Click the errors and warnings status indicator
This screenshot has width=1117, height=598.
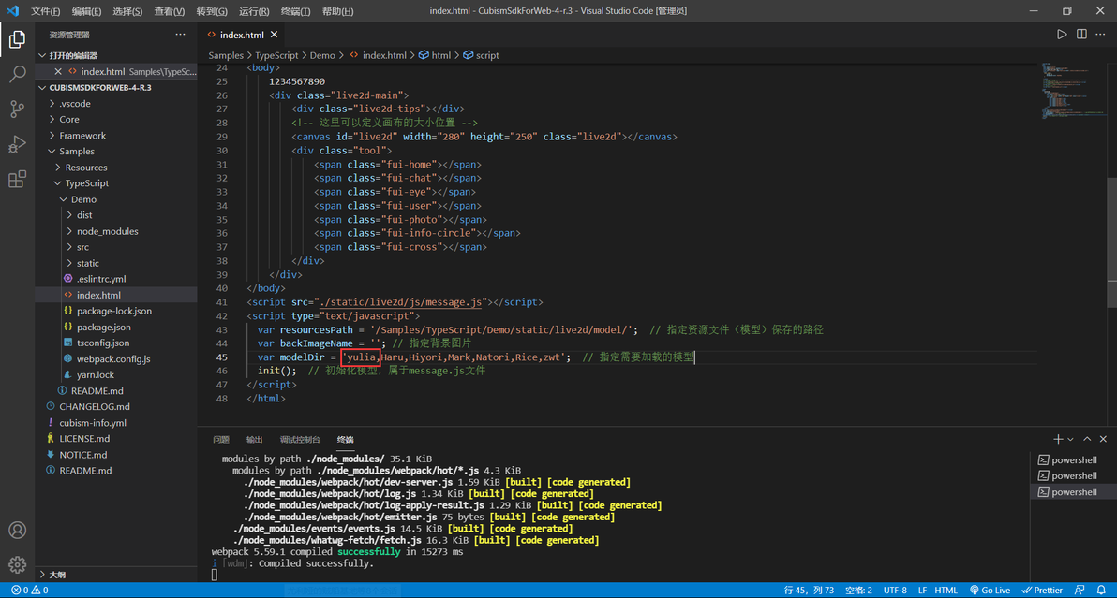pyautogui.click(x=30, y=591)
